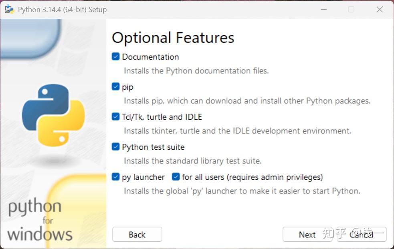Click the 'Python test suite' label
Image resolution: width=394 pixels, height=249 pixels.
point(153,147)
